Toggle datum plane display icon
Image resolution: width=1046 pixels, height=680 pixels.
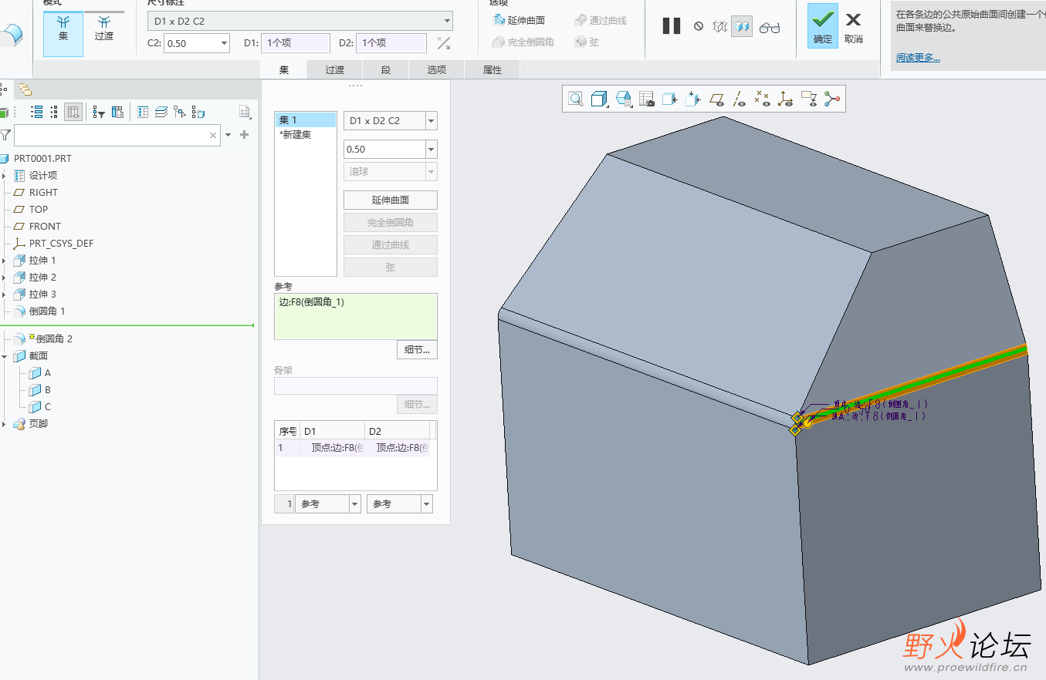[717, 99]
